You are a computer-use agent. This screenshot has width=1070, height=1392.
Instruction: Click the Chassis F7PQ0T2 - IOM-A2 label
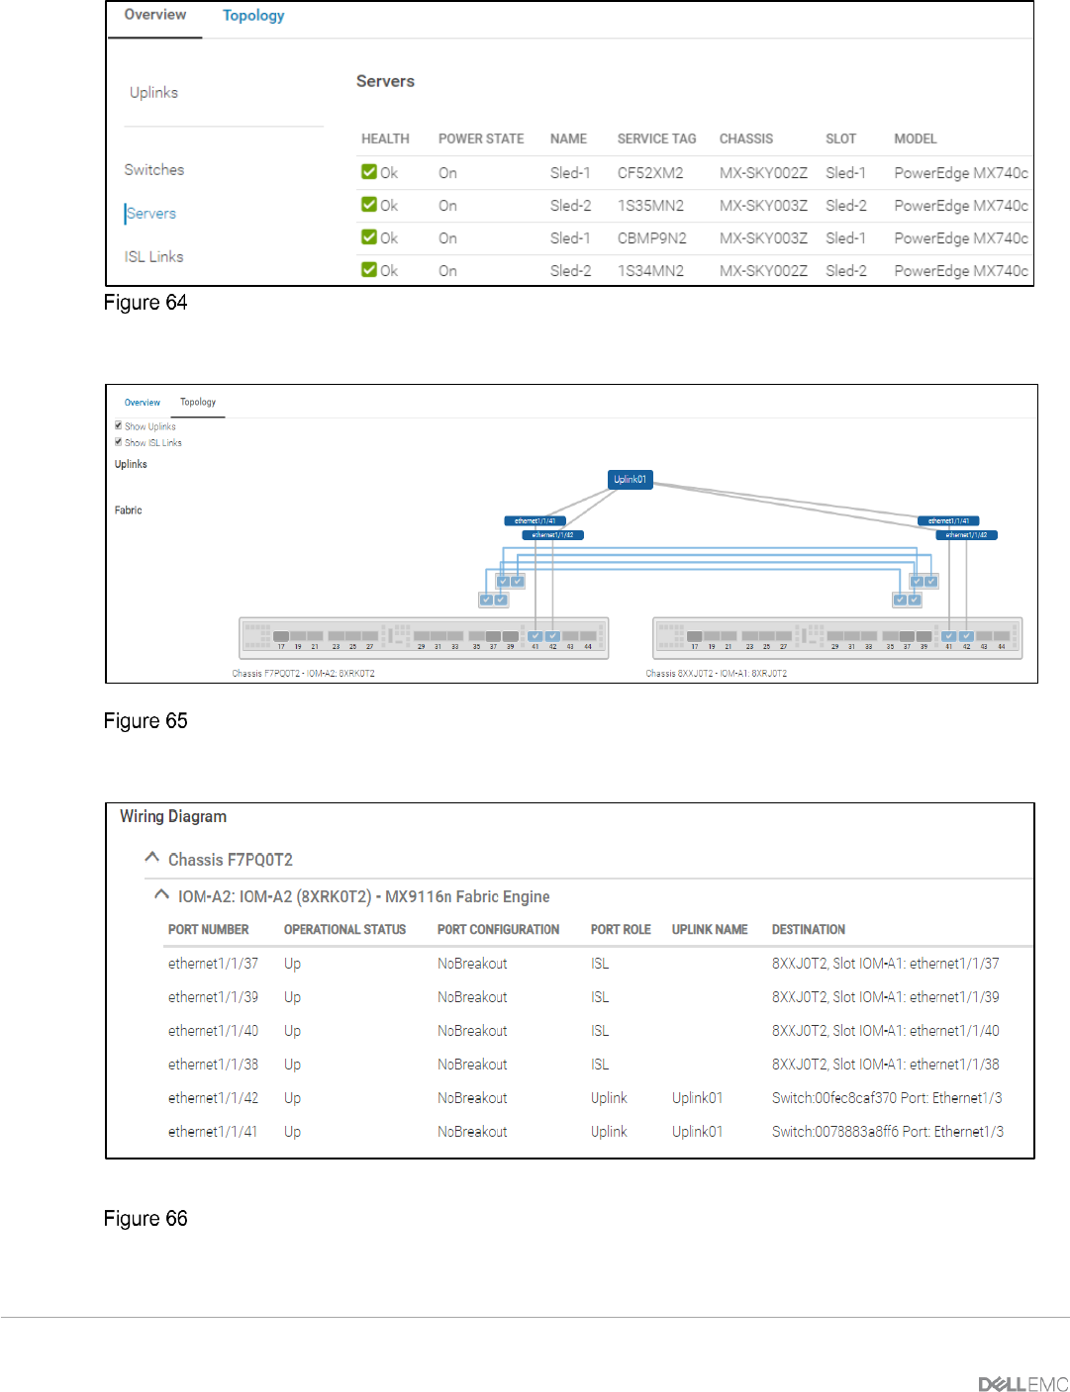pos(303,674)
